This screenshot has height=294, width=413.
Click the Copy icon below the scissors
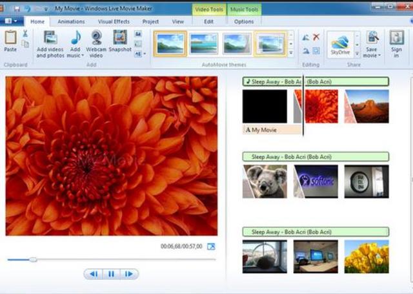tap(25, 44)
